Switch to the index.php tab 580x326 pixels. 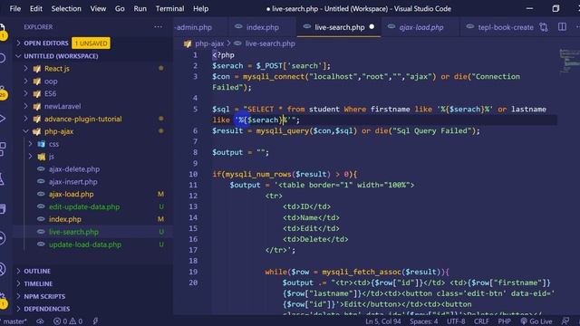[262, 27]
